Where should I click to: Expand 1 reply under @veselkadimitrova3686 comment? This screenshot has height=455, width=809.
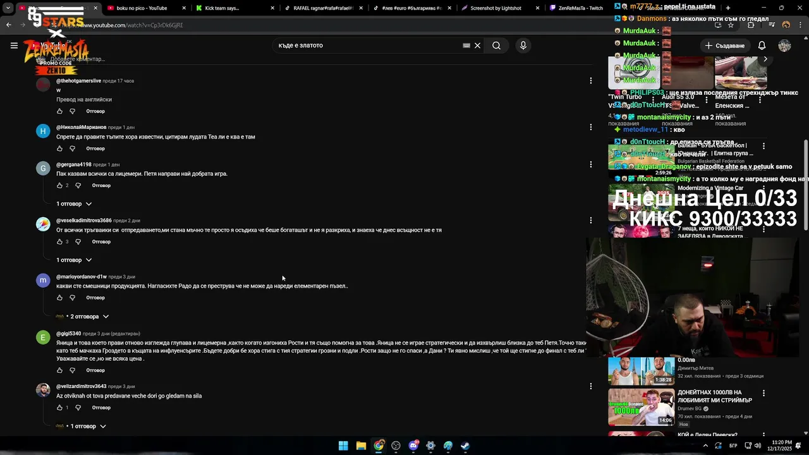tap(74, 260)
